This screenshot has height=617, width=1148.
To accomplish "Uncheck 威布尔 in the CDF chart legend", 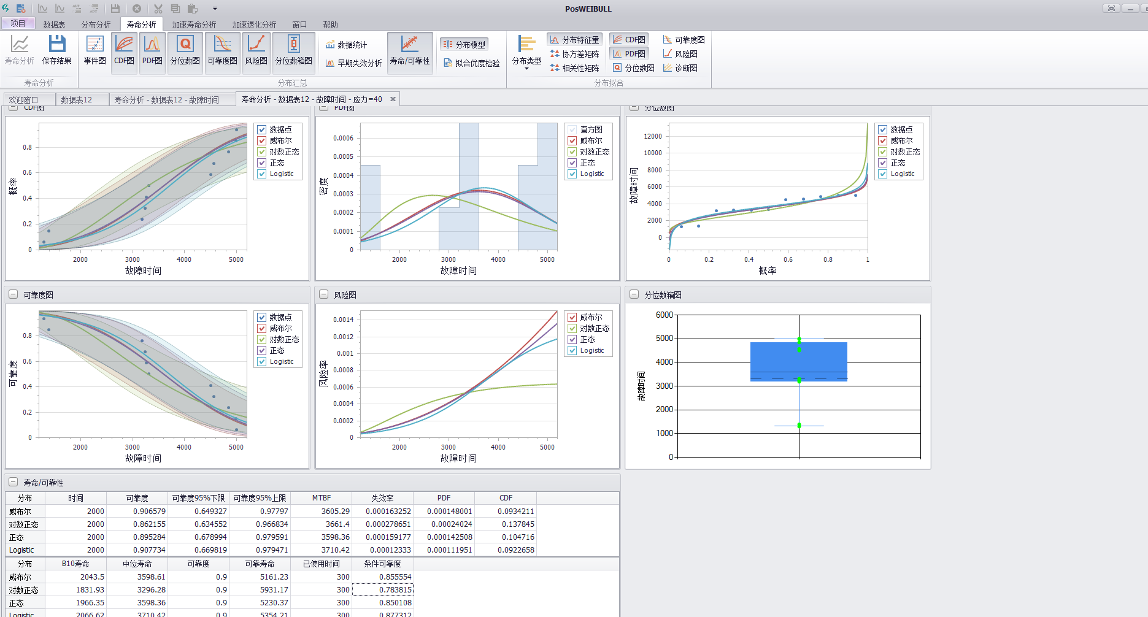I will tap(262, 140).
